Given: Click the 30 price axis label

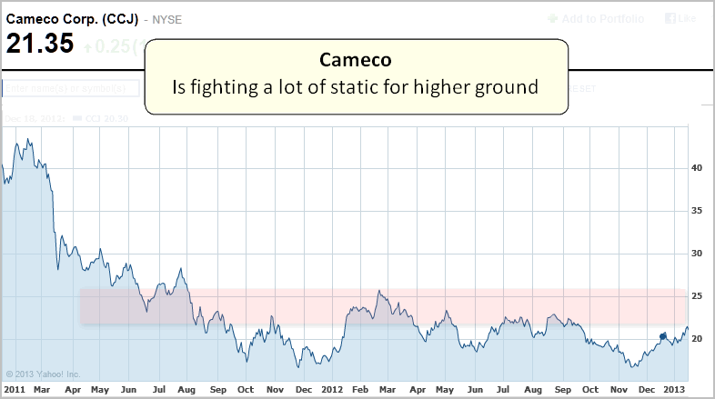Looking at the screenshot, I should pyautogui.click(x=697, y=254).
